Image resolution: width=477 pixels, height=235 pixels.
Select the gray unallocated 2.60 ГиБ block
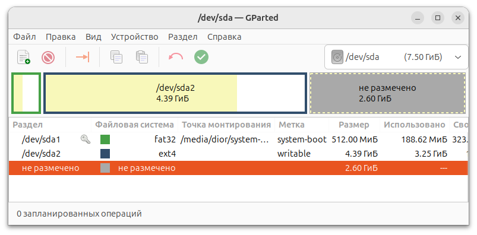click(387, 93)
